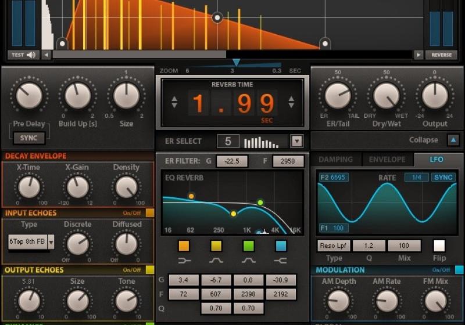The height and width of the screenshot is (325, 465).
Task: Click the orange EQ band square
Action: [184, 245]
